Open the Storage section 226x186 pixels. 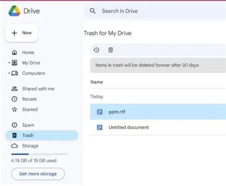30,146
